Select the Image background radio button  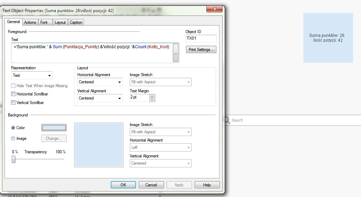tap(13, 138)
